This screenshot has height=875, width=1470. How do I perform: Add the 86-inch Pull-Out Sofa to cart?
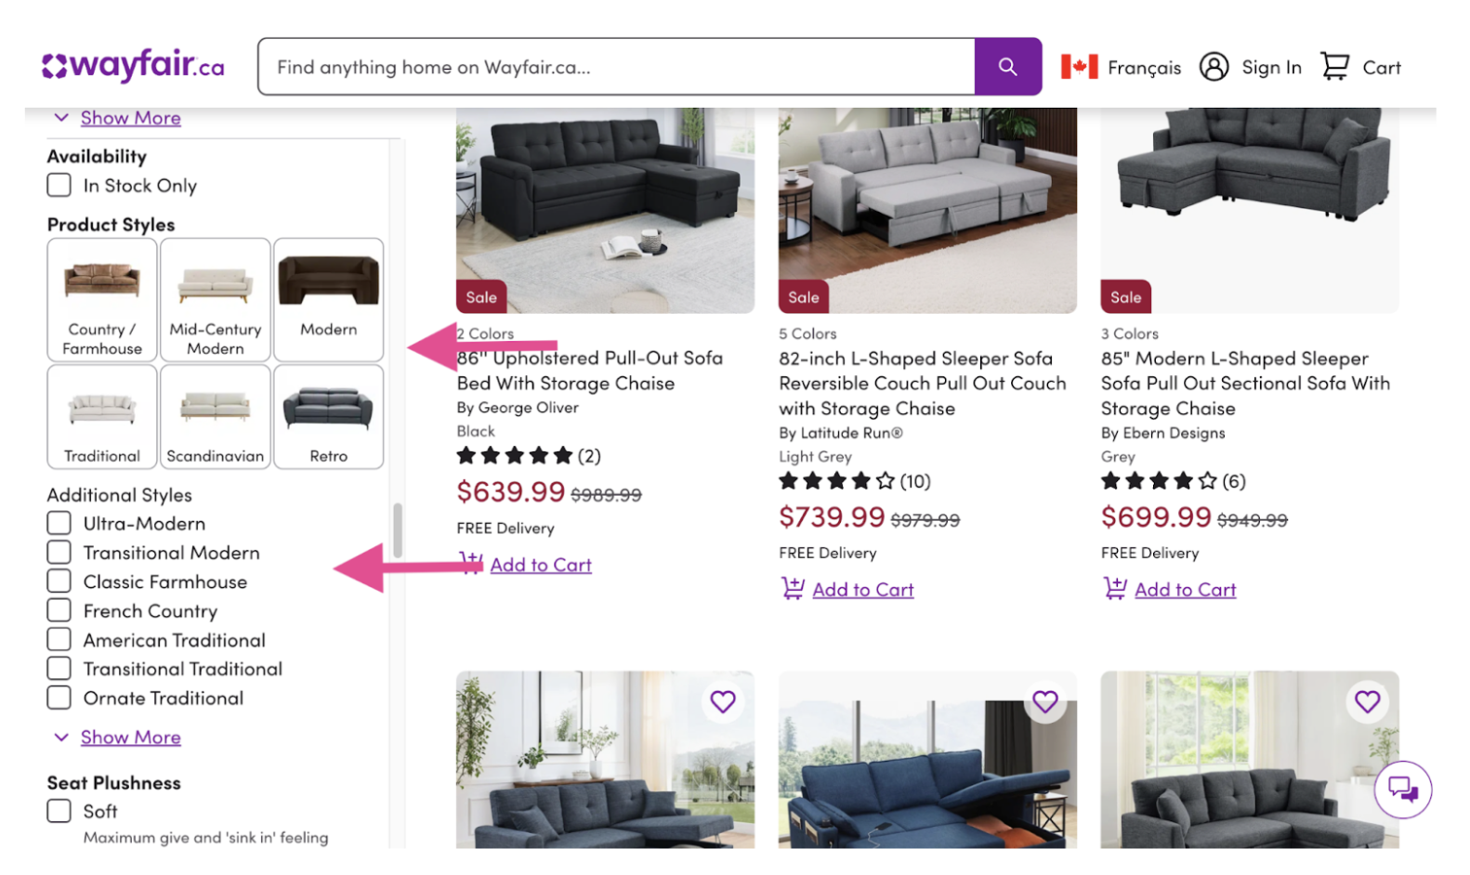pos(541,564)
